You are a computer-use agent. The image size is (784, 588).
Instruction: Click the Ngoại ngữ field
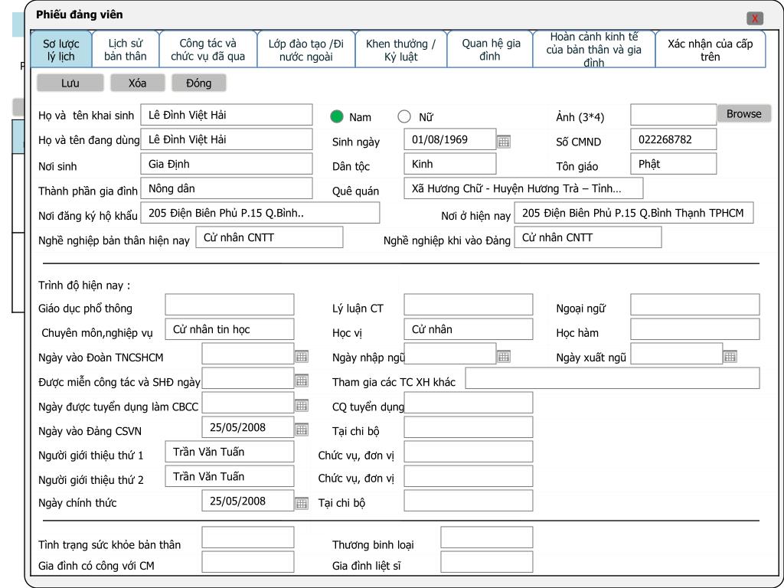(x=695, y=305)
